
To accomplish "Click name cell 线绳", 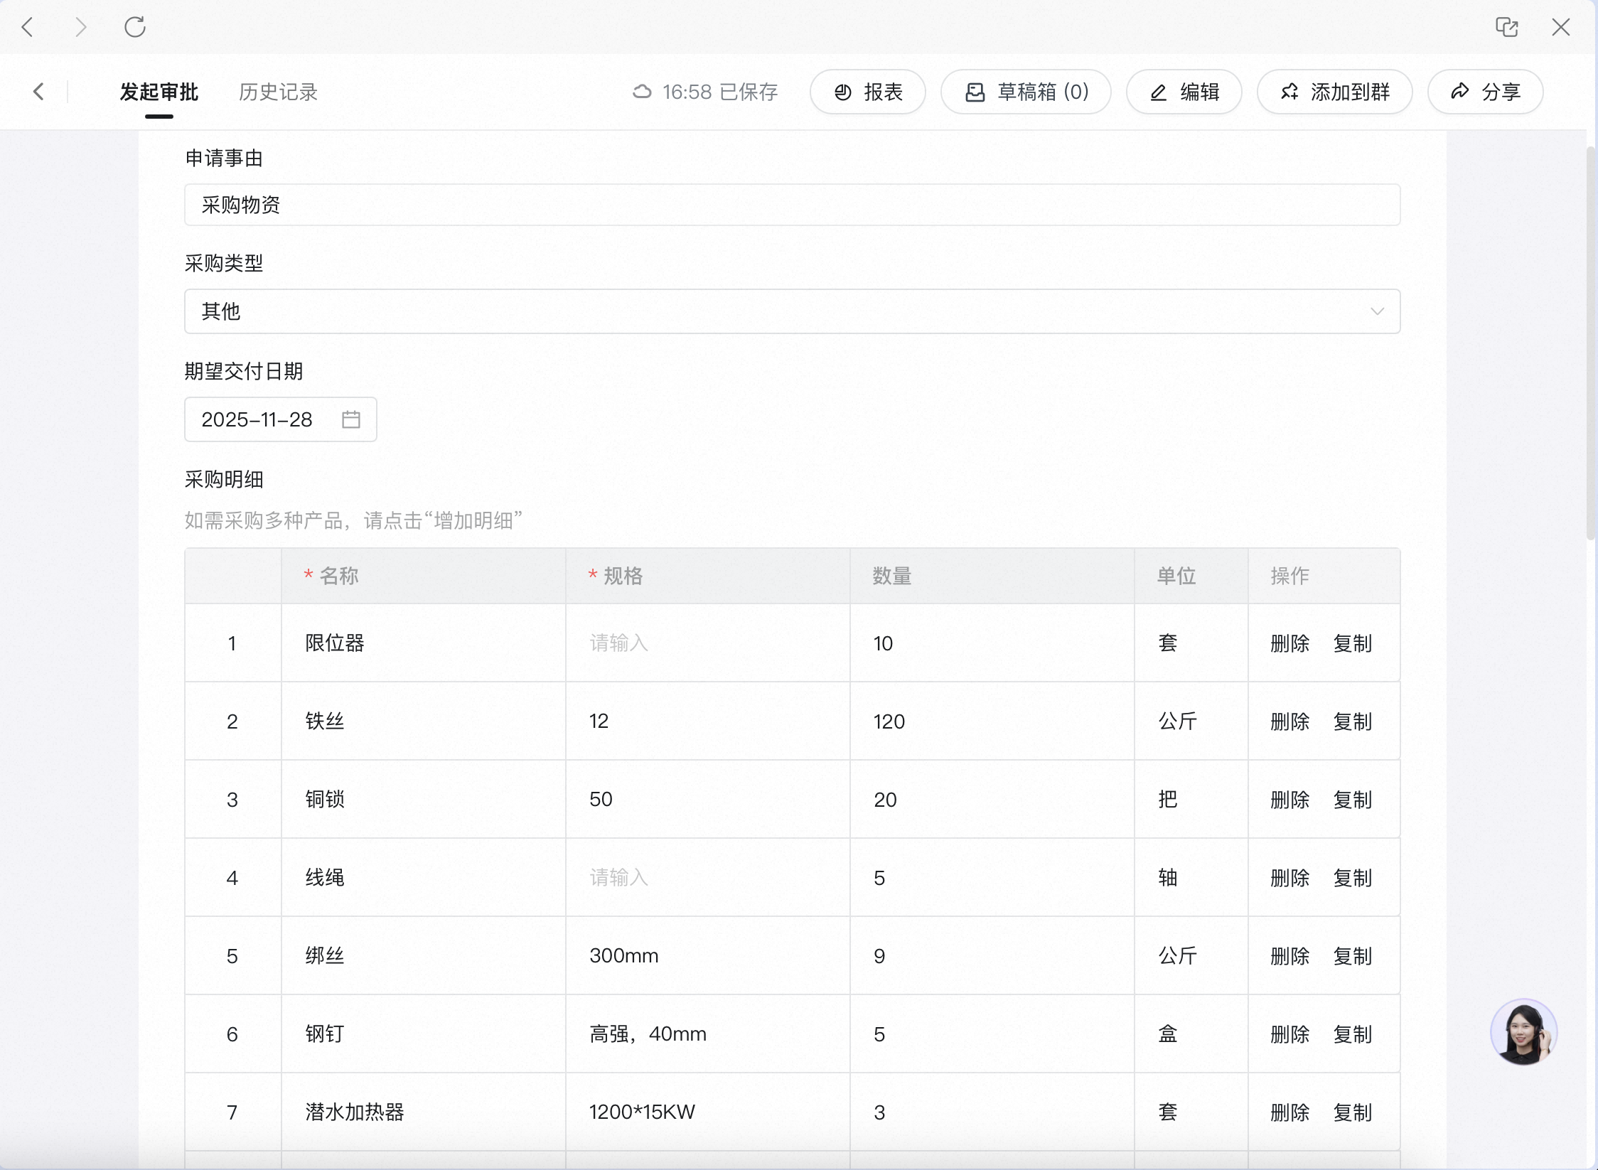I will 424,878.
